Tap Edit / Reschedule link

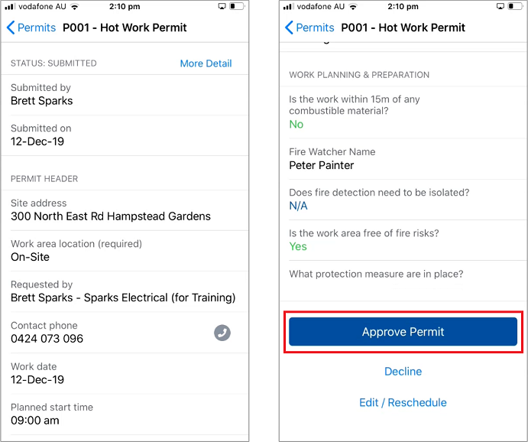click(403, 402)
